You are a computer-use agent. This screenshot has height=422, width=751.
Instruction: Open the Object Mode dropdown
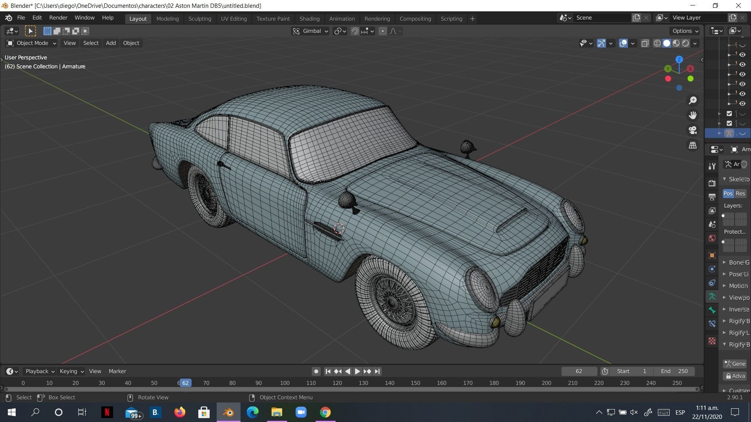click(31, 43)
